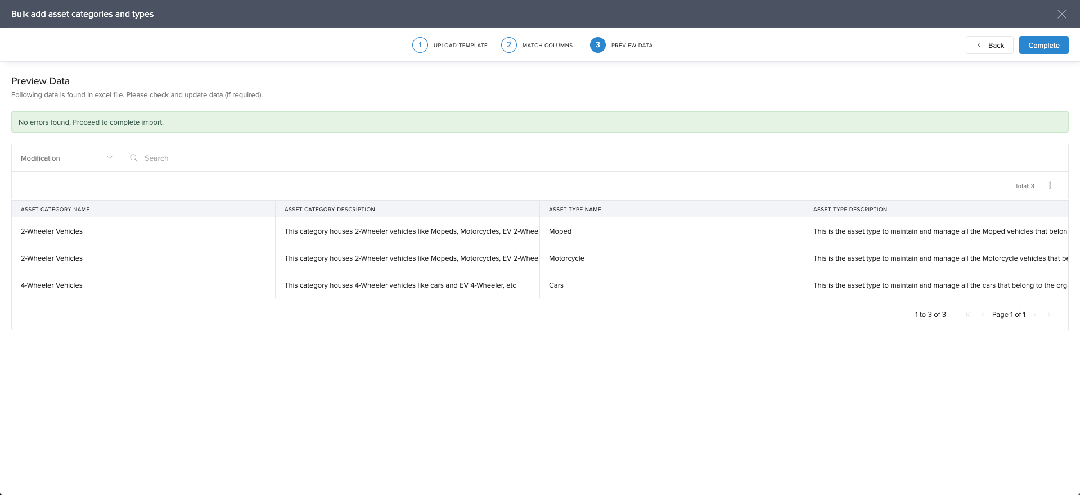Go back to the previous step

click(x=989, y=45)
